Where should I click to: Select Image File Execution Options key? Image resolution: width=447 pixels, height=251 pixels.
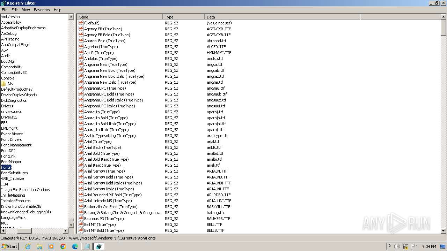pyautogui.click(x=25, y=190)
